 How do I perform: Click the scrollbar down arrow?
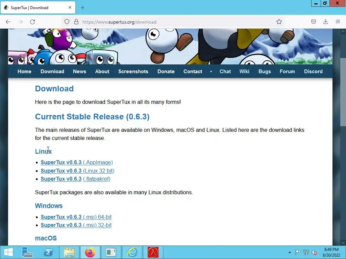[343, 242]
